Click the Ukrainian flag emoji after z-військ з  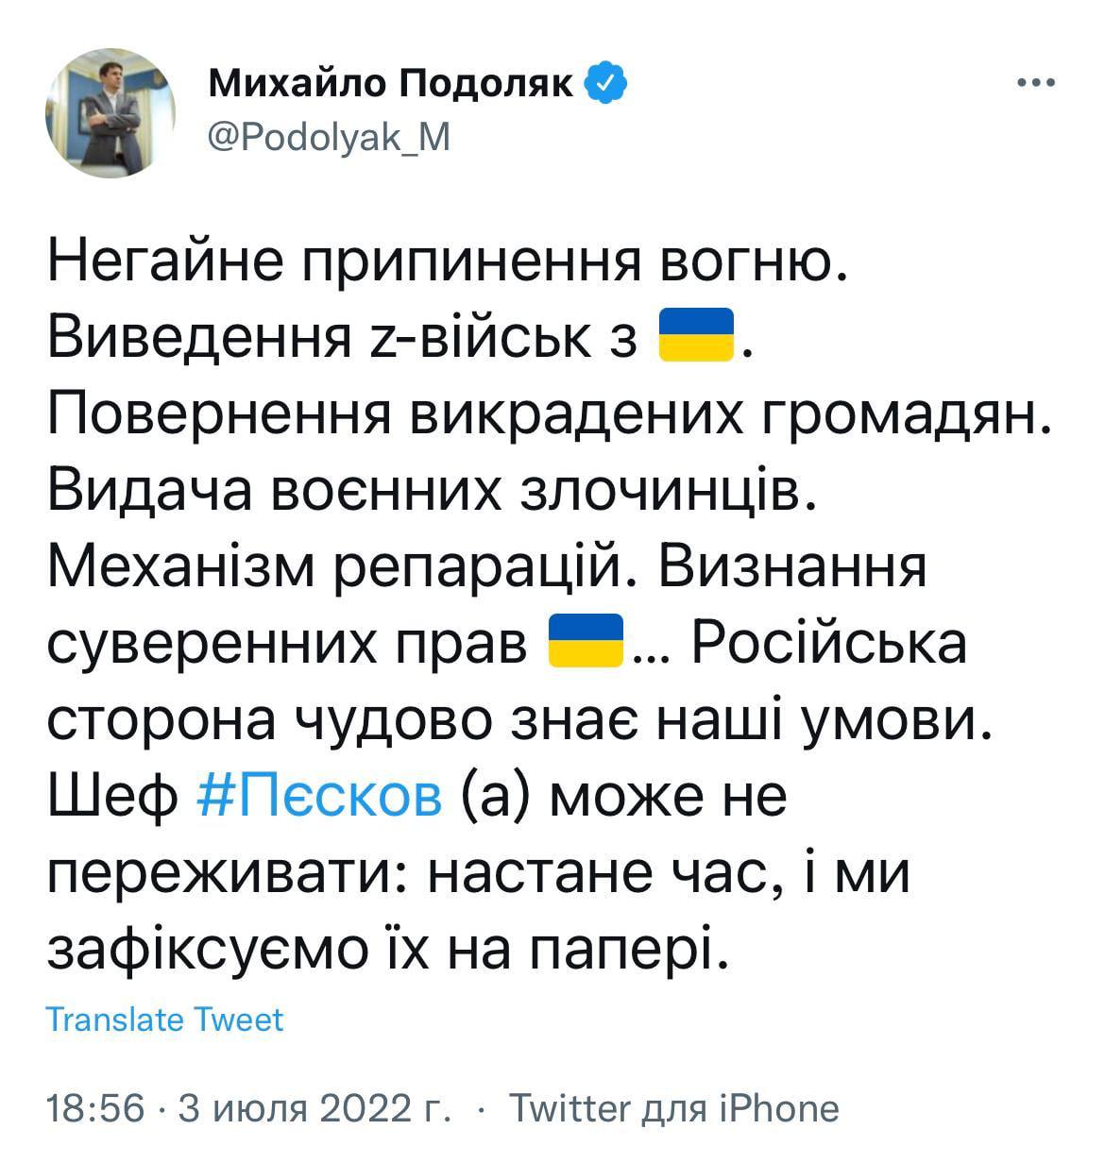tap(695, 334)
